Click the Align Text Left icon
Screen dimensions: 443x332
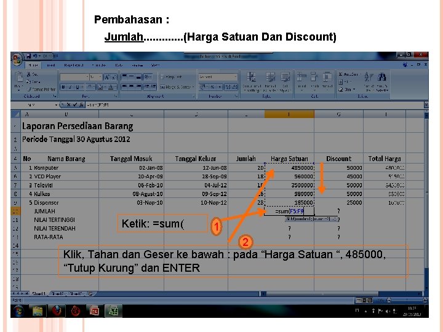[x=124, y=87]
